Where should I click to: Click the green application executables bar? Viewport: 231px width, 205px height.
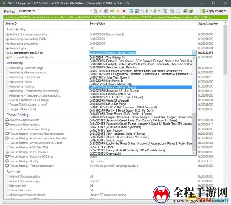pos(115,18)
